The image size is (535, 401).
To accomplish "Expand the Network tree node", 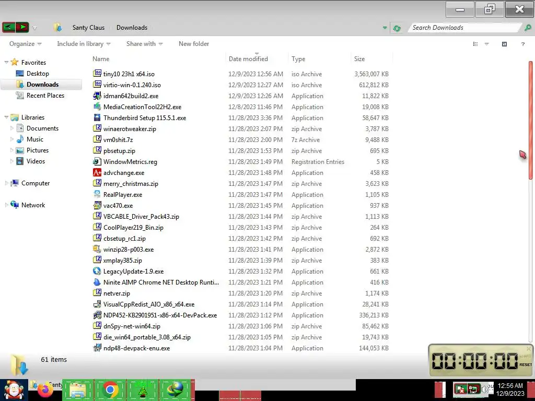I will [x=6, y=205].
